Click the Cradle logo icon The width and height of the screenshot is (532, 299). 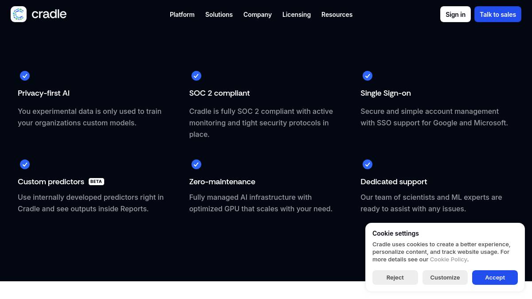pyautogui.click(x=19, y=14)
